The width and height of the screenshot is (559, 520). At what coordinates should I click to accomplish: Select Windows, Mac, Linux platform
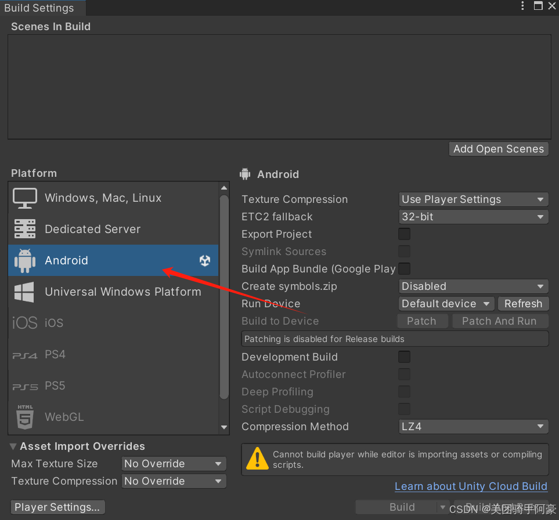(113, 198)
